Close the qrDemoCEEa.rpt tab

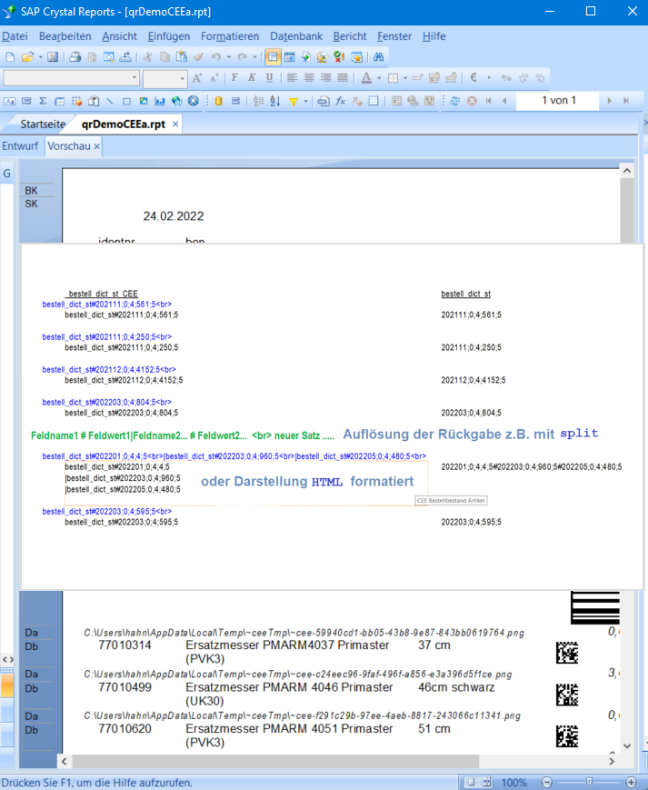tap(175, 124)
